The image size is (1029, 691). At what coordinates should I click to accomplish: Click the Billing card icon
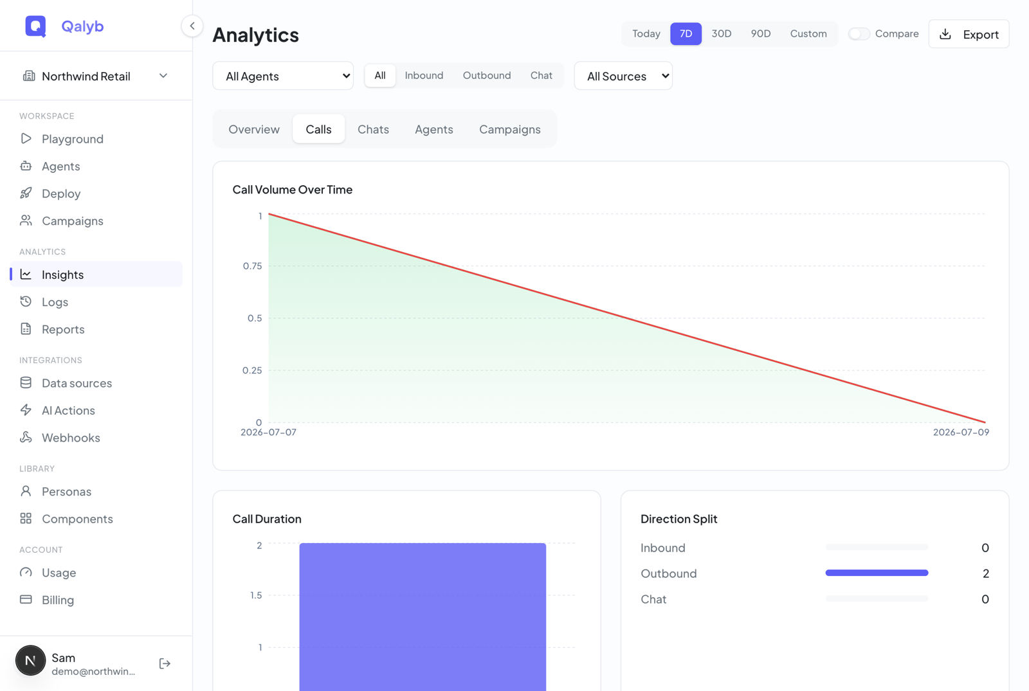tap(26, 600)
